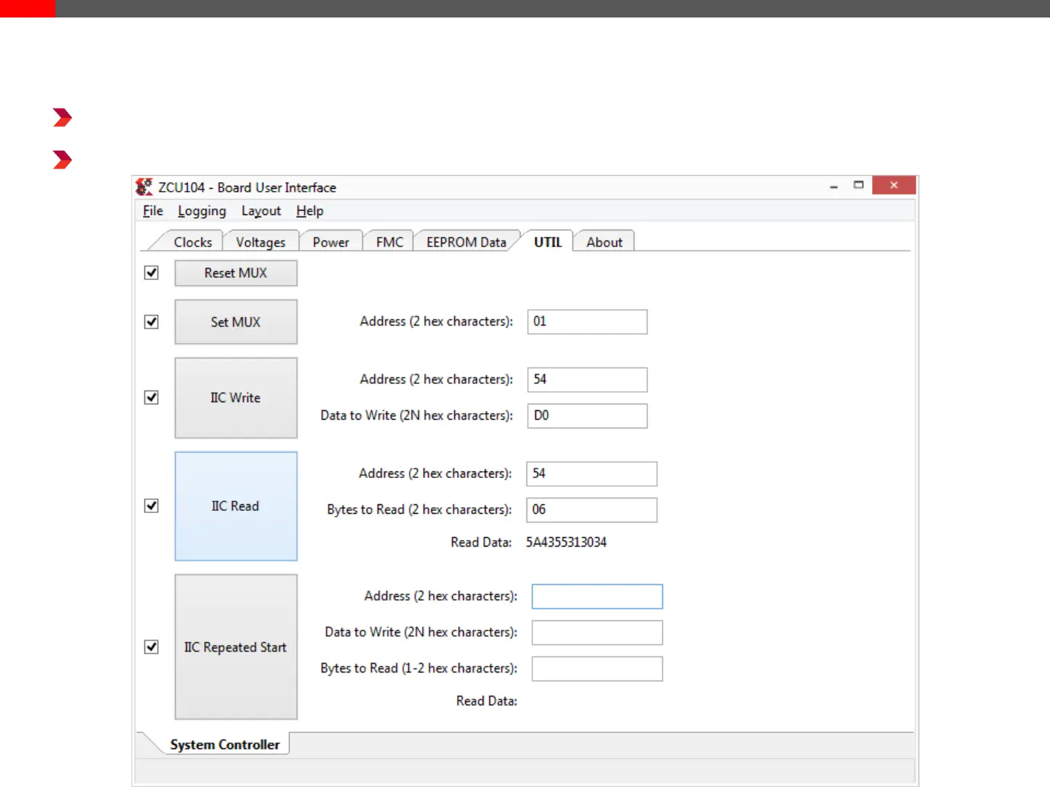Uncheck the Set MUX checkbox
The width and height of the screenshot is (1050, 787).
pyautogui.click(x=152, y=322)
